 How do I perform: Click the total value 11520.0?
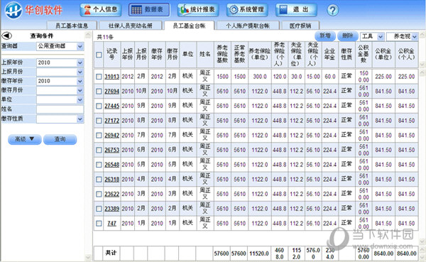pos(259,253)
